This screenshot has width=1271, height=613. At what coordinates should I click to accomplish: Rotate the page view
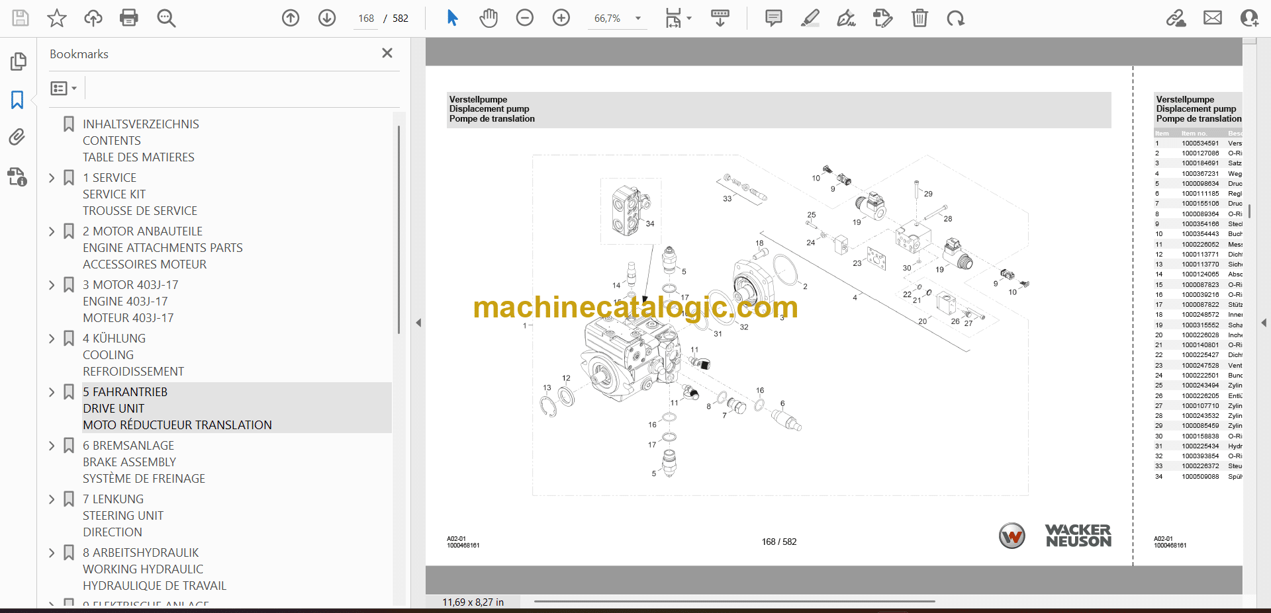point(955,18)
